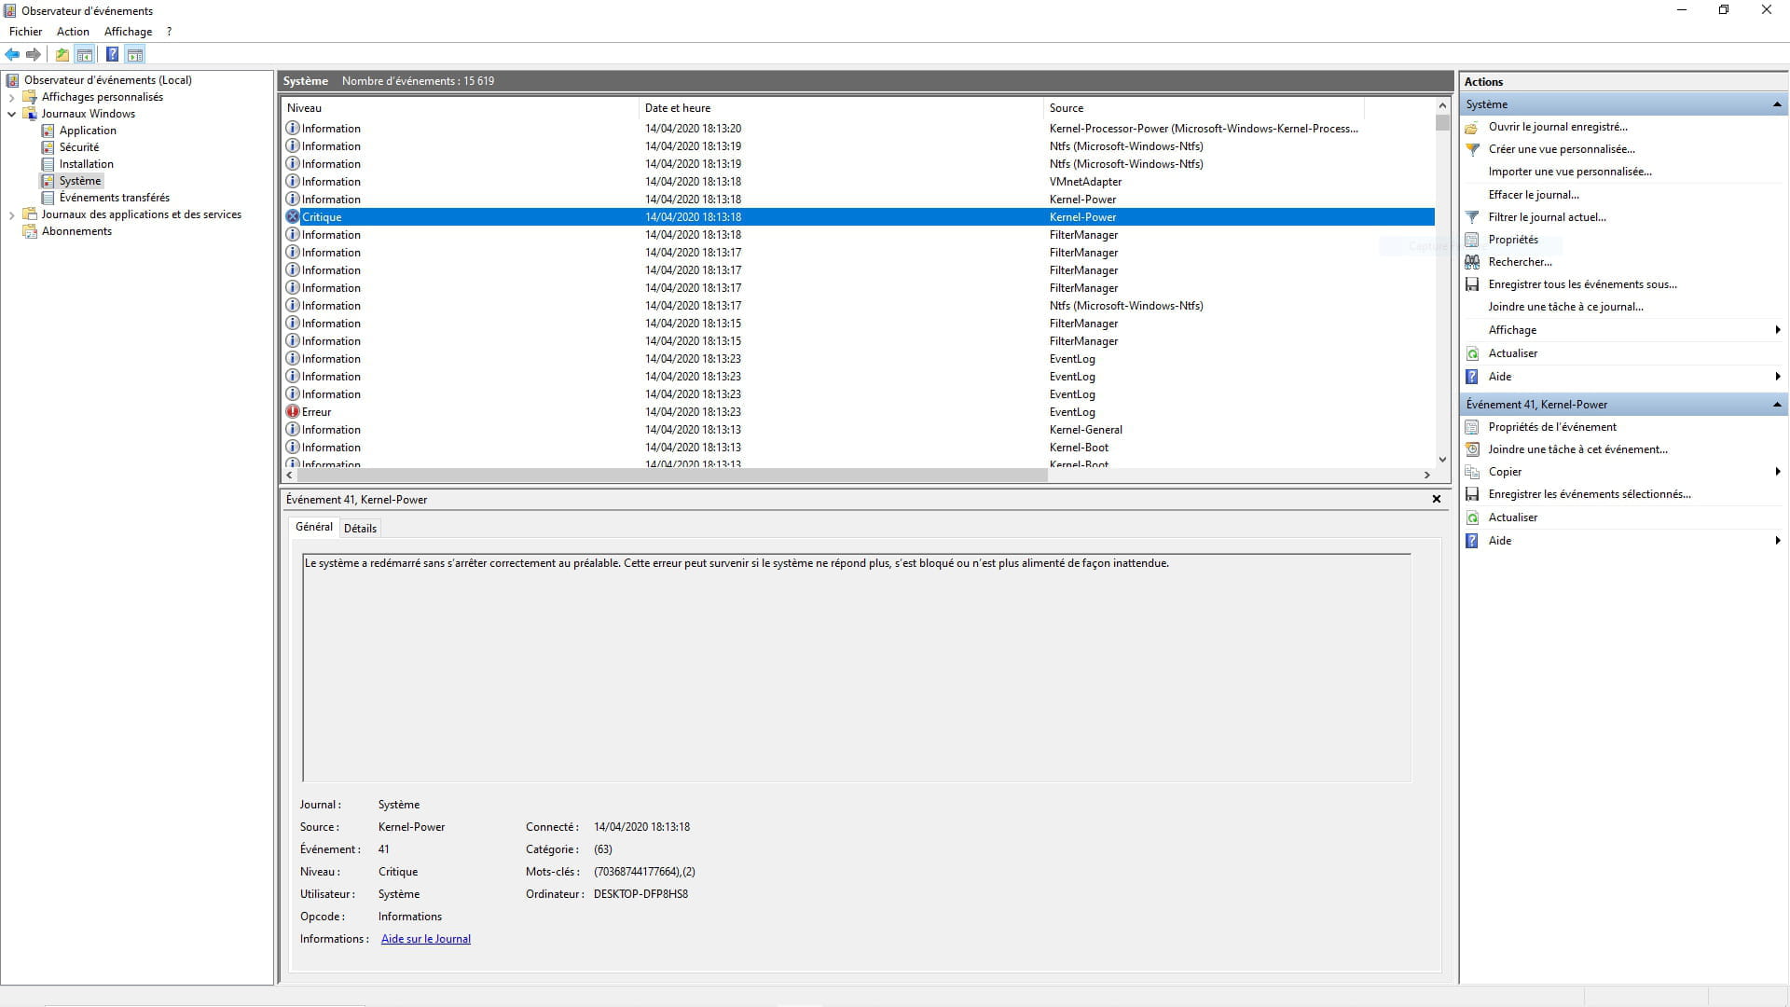Image resolution: width=1790 pixels, height=1007 pixels.
Task: Expand Affichages personnalisés tree node
Action: click(11, 97)
